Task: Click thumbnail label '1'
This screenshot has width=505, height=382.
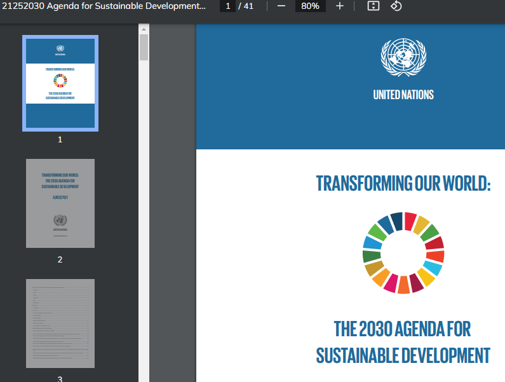Action: (x=60, y=140)
